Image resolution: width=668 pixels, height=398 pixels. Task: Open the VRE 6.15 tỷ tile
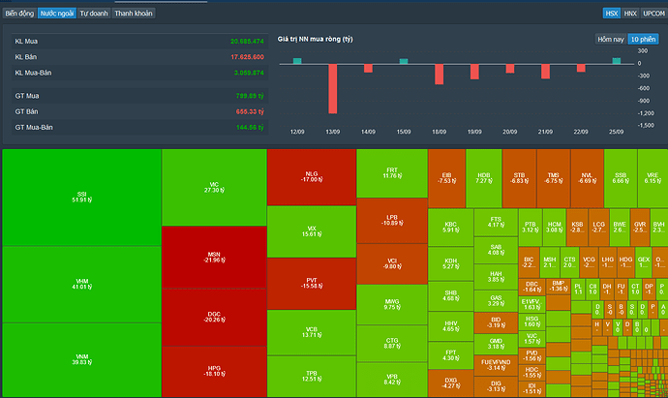click(653, 178)
